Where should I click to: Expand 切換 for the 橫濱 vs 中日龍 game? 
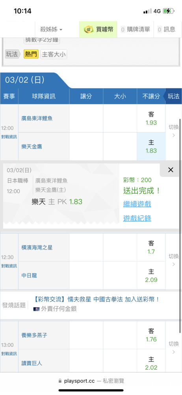click(x=174, y=260)
